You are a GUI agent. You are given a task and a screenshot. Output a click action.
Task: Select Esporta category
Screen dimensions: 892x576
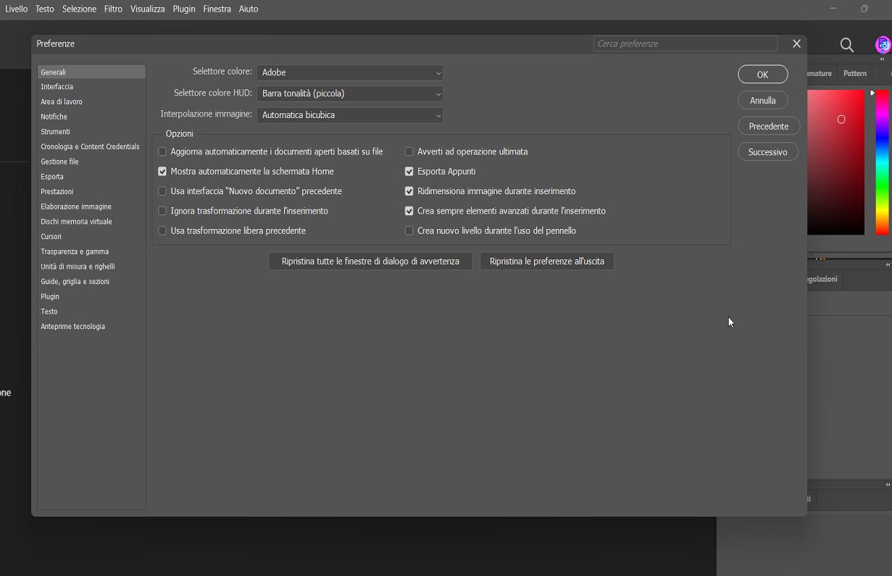91,177
